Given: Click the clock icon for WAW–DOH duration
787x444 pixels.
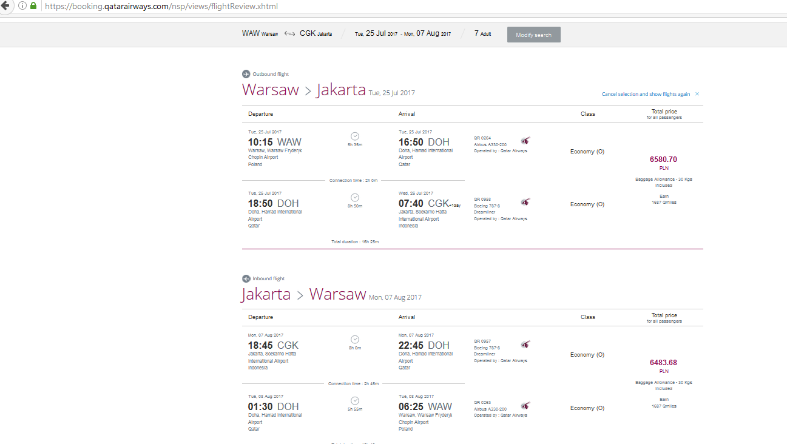Looking at the screenshot, I should point(355,136).
